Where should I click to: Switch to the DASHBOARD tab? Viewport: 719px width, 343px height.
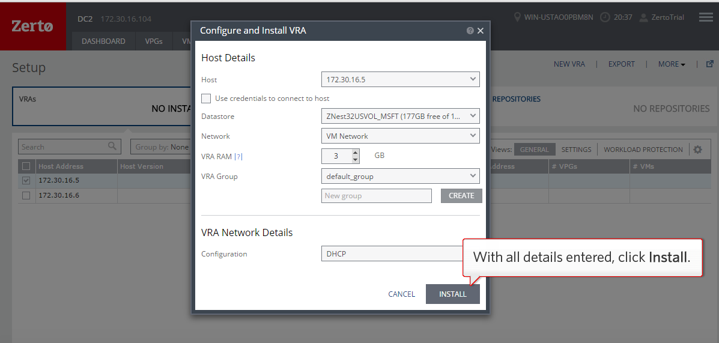(x=103, y=41)
